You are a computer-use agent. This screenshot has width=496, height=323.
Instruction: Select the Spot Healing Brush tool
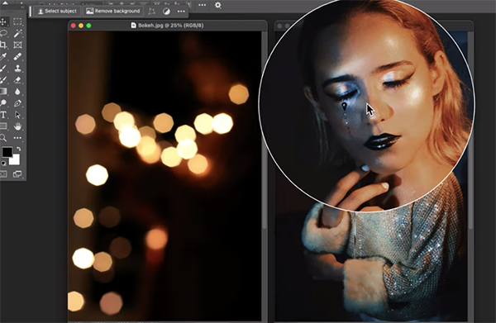coord(17,56)
